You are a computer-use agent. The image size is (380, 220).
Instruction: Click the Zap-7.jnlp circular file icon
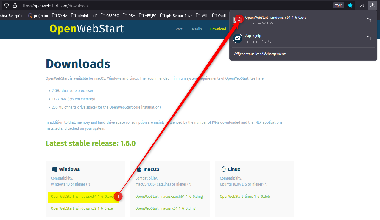[x=237, y=38]
